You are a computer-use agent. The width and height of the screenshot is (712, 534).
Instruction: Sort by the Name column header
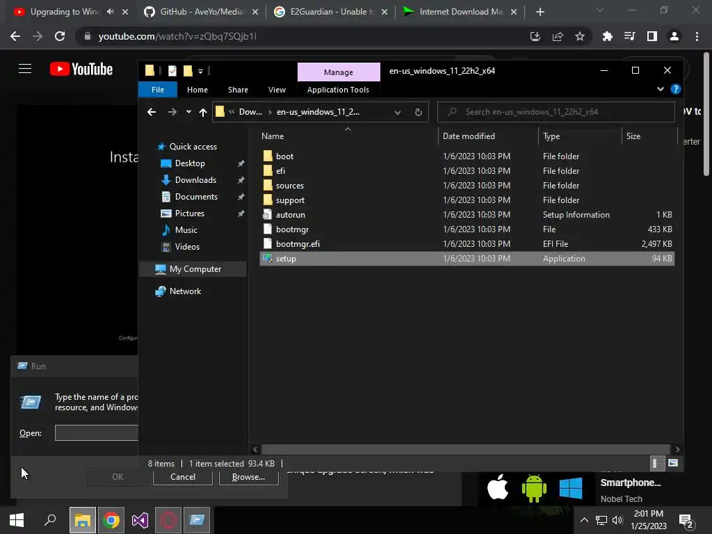[x=348, y=136]
